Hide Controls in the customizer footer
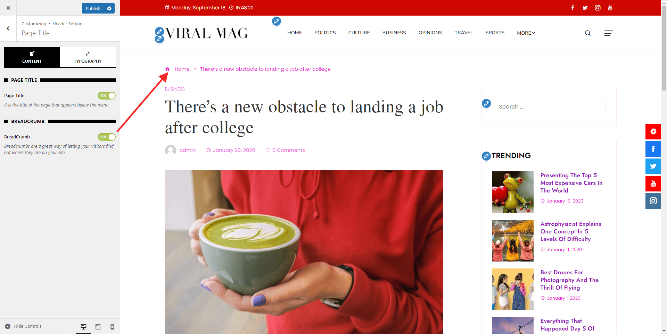The image size is (667, 334). 23,326
